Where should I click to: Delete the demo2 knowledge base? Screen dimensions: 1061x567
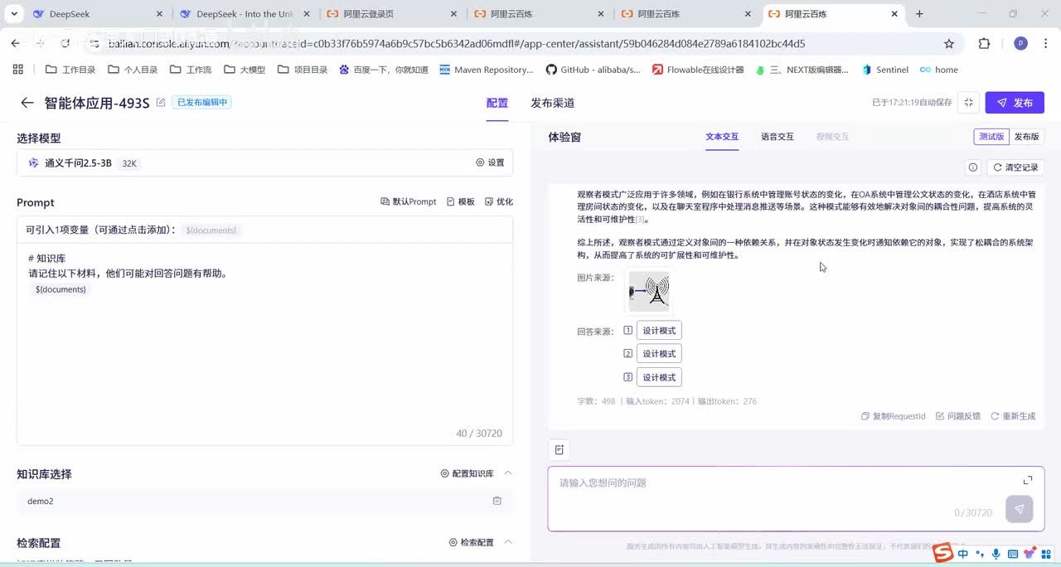click(497, 501)
